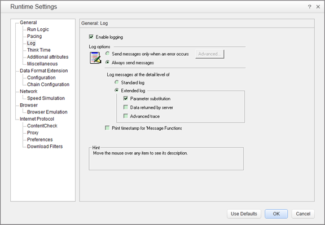Open ContentCheck settings

pos(42,126)
